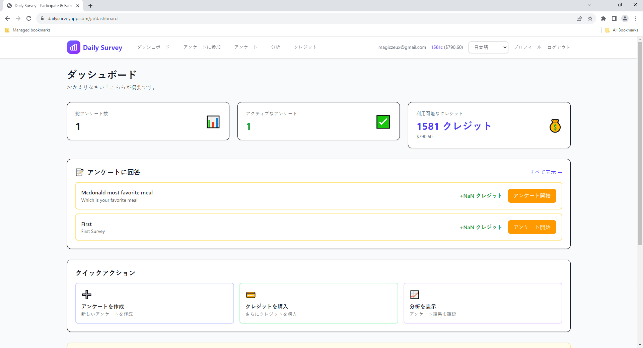643x348 pixels.
Task: Click the bar chart icon on 総アンケート数 card
Action: 213,122
